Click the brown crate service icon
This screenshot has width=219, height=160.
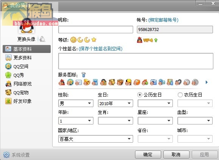click(x=120, y=82)
